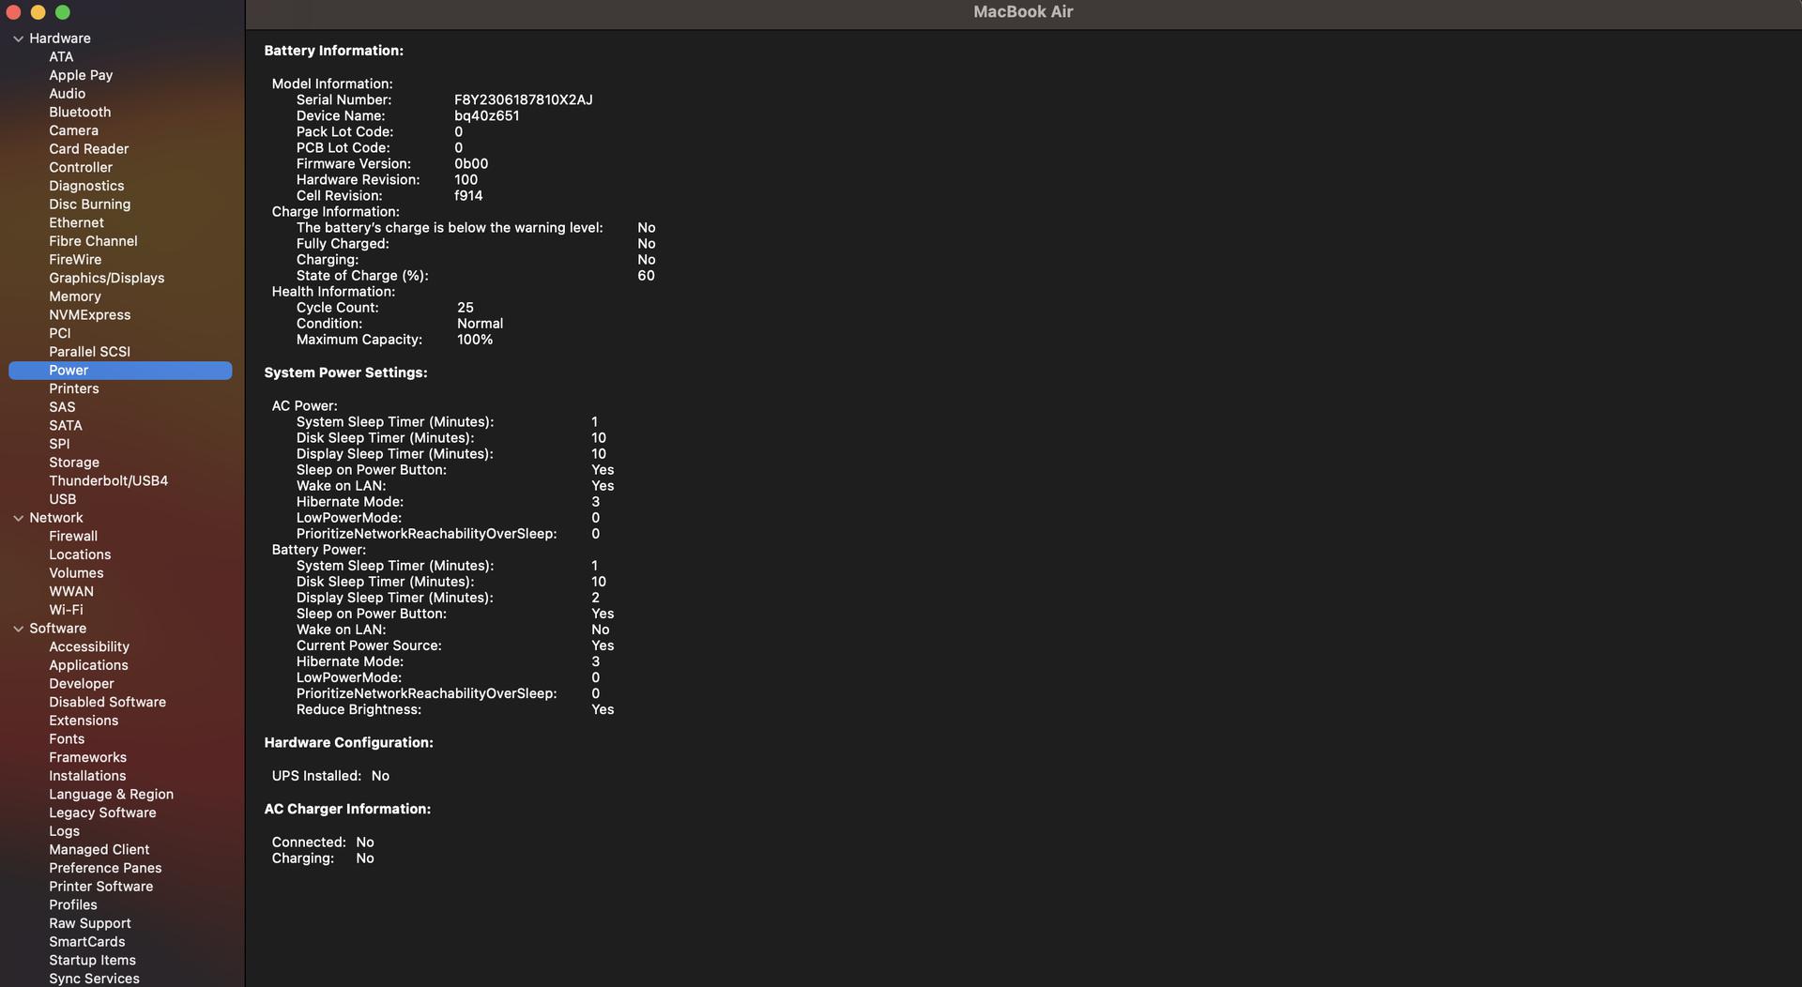Open Memory hardware info
Viewport: 1802px width, 987px height.
click(75, 296)
